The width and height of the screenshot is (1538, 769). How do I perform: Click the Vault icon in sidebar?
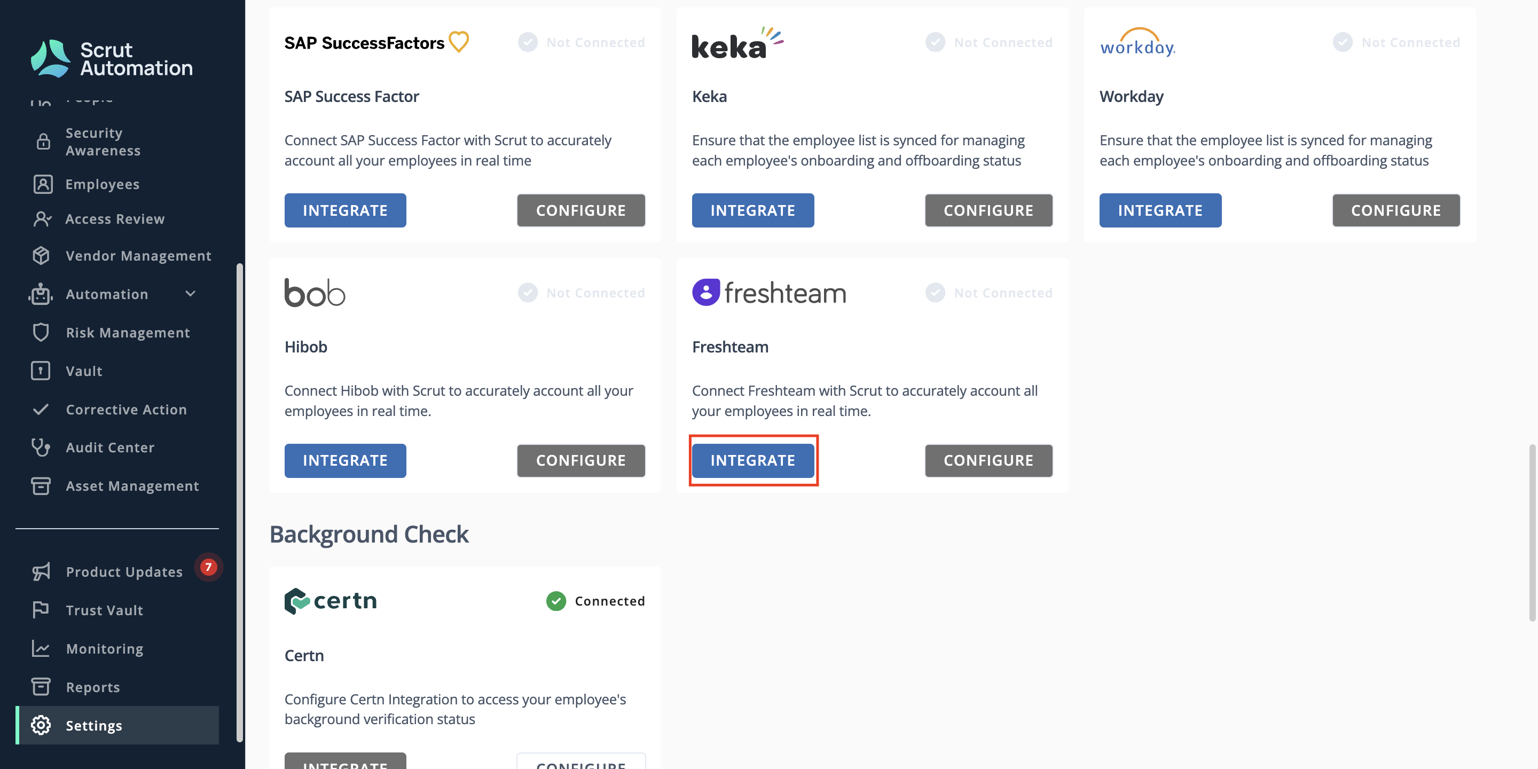(x=41, y=371)
